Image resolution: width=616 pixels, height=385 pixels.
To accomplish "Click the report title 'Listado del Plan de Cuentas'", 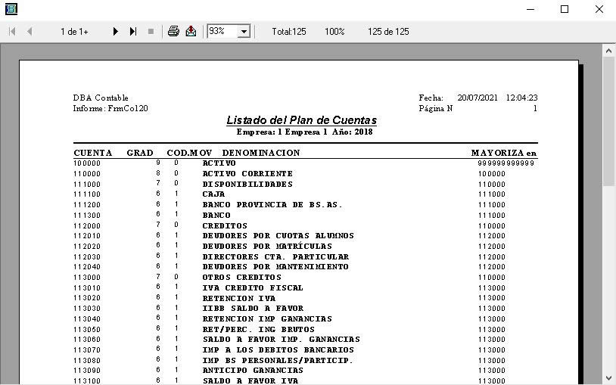I will [x=301, y=120].
